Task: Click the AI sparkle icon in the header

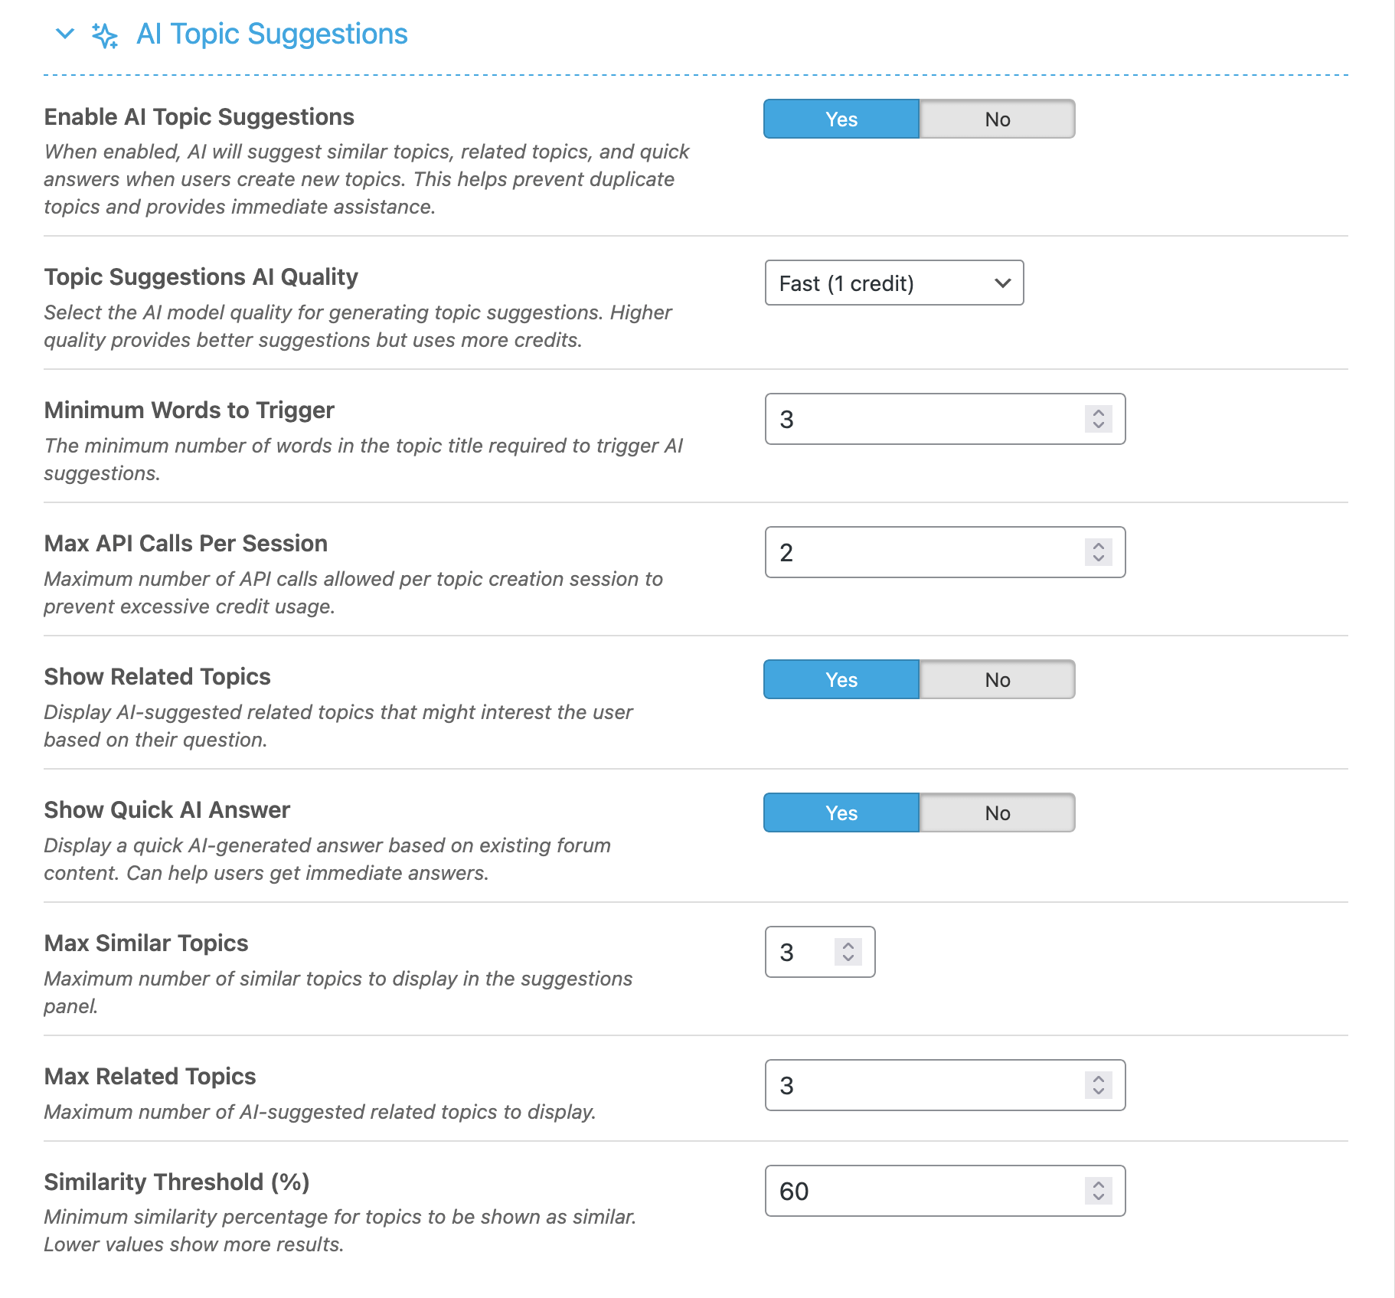Action: pyautogui.click(x=105, y=34)
